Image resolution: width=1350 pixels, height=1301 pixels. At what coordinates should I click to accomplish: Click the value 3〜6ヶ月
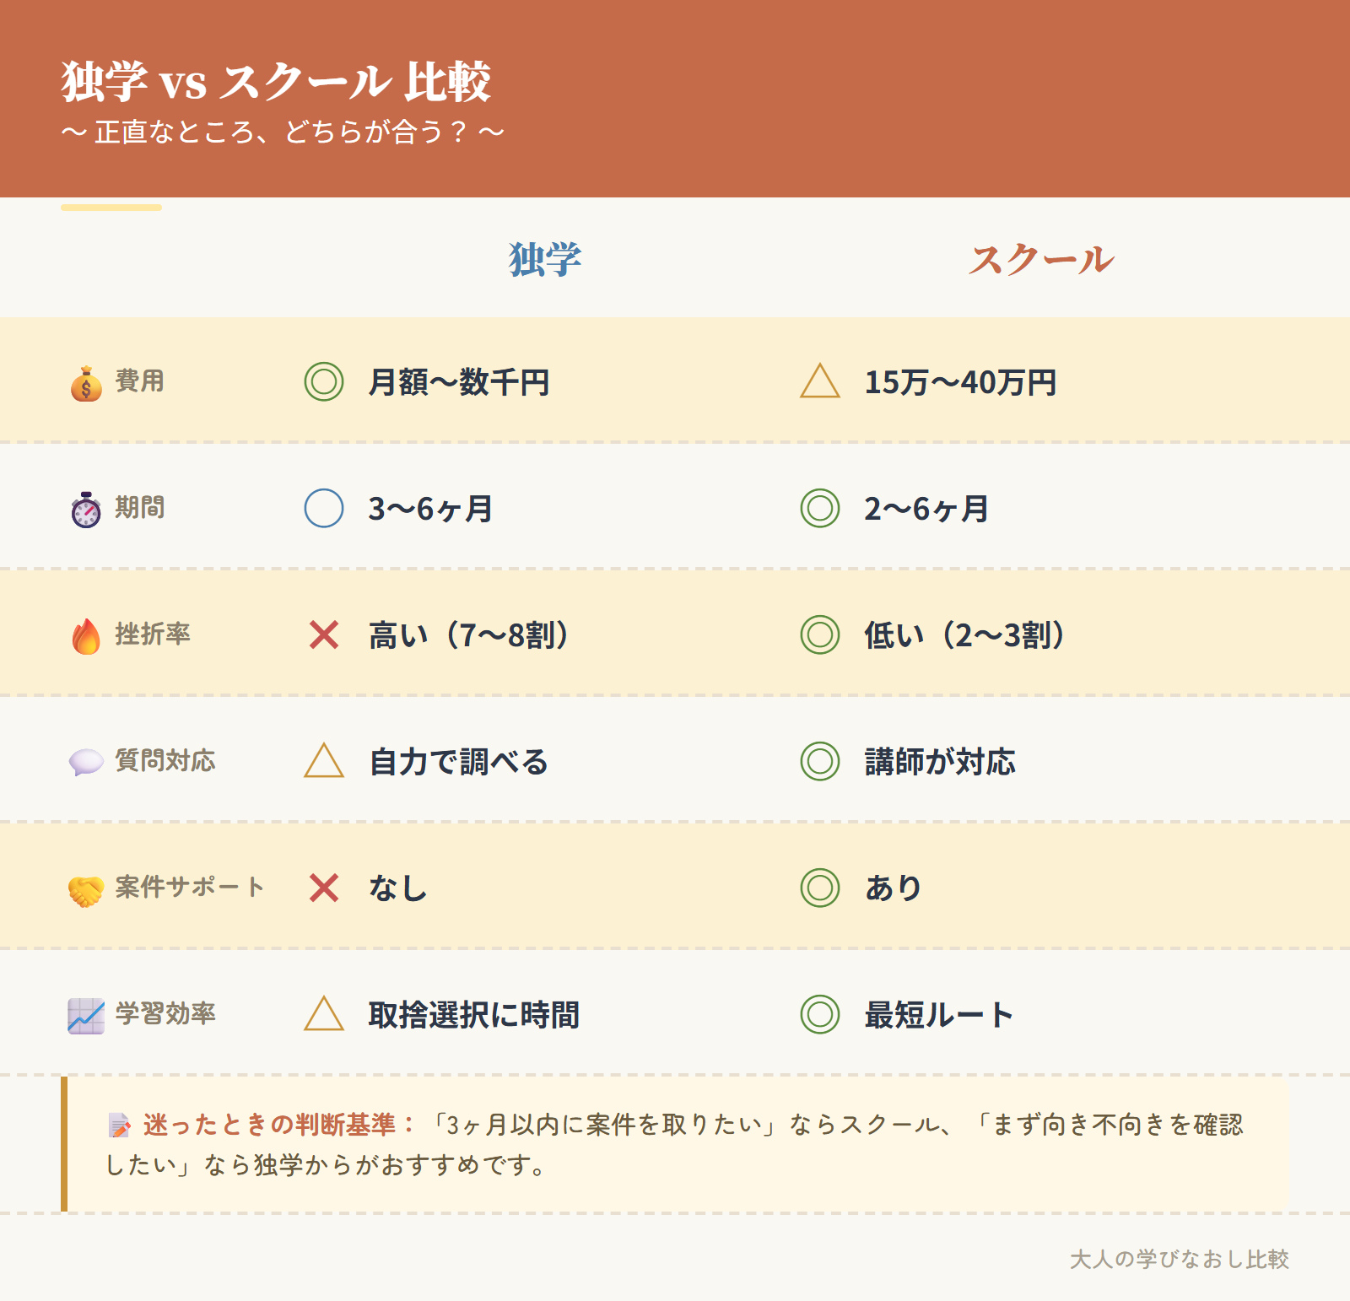pos(431,509)
